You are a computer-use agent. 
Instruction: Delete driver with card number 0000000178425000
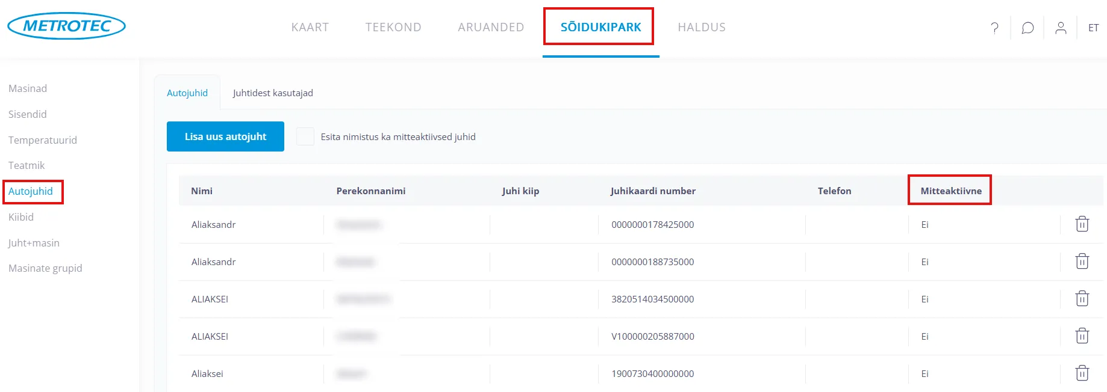1082,224
